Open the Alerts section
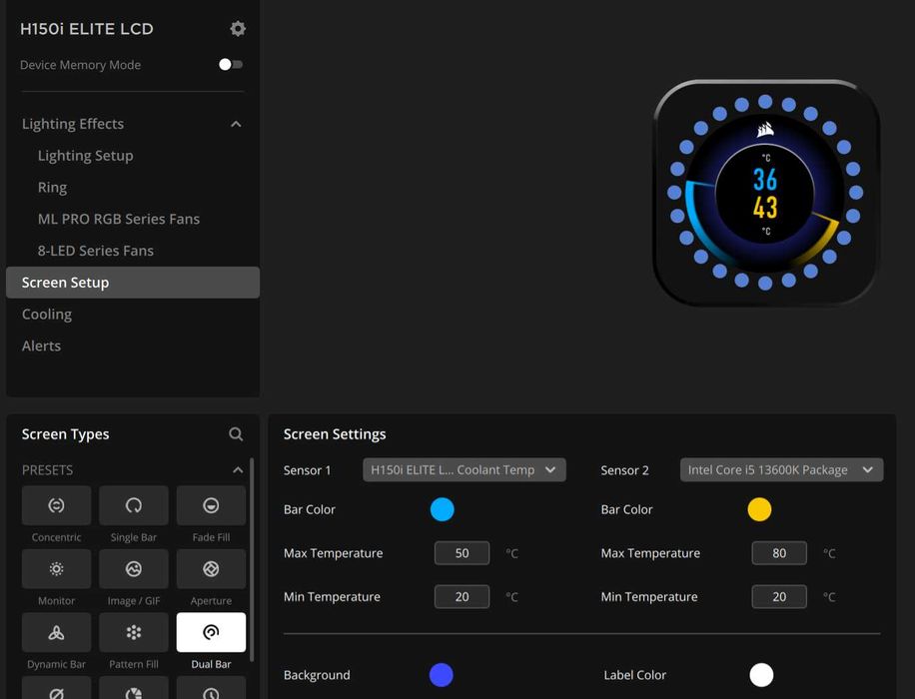This screenshot has height=699, width=915. (41, 346)
